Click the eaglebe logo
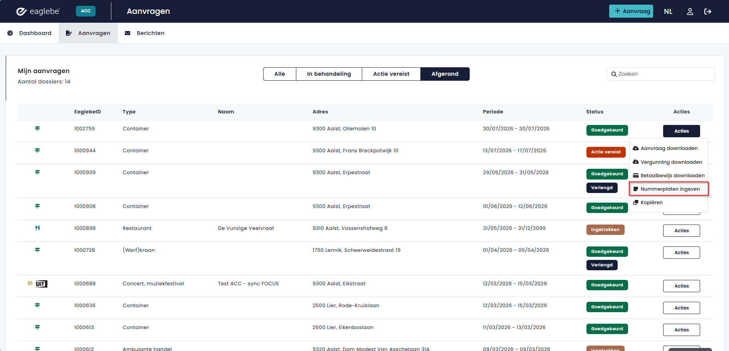The image size is (729, 351). [x=38, y=11]
